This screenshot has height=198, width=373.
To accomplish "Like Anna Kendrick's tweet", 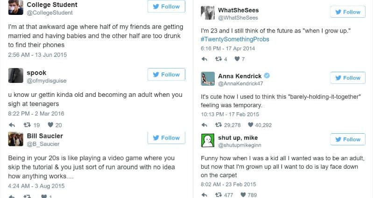I will coord(251,125).
